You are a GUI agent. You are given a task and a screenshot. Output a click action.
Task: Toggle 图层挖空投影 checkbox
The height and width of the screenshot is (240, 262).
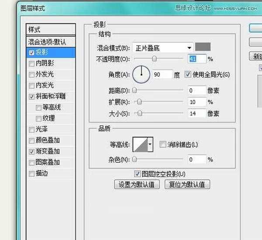[x=138, y=174]
